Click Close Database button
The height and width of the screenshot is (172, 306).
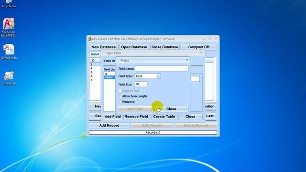164,47
